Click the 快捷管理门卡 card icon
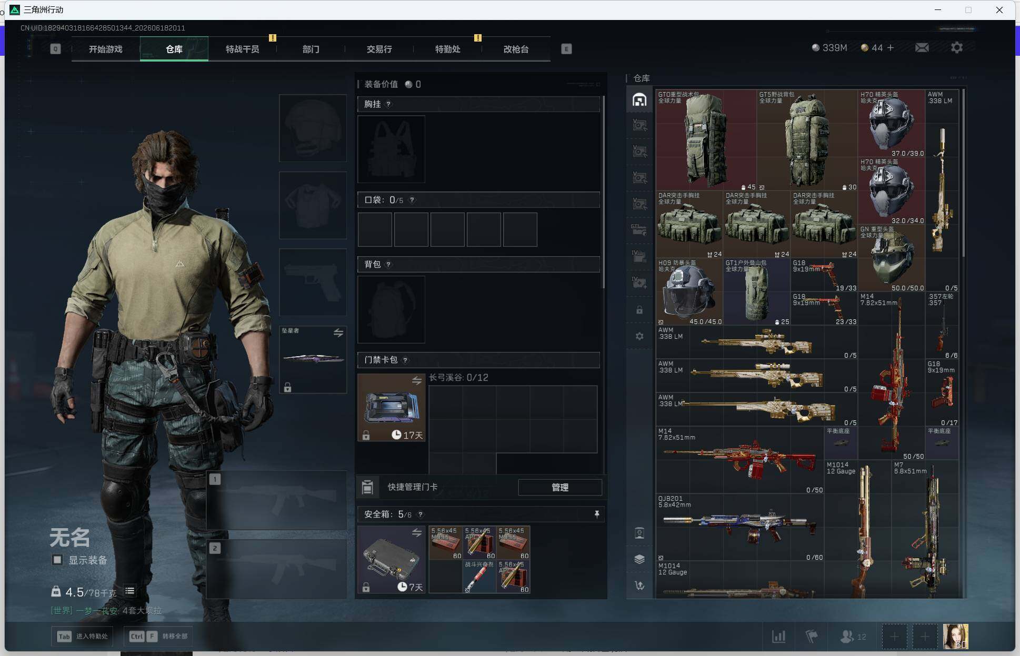This screenshot has height=656, width=1020. point(367,487)
